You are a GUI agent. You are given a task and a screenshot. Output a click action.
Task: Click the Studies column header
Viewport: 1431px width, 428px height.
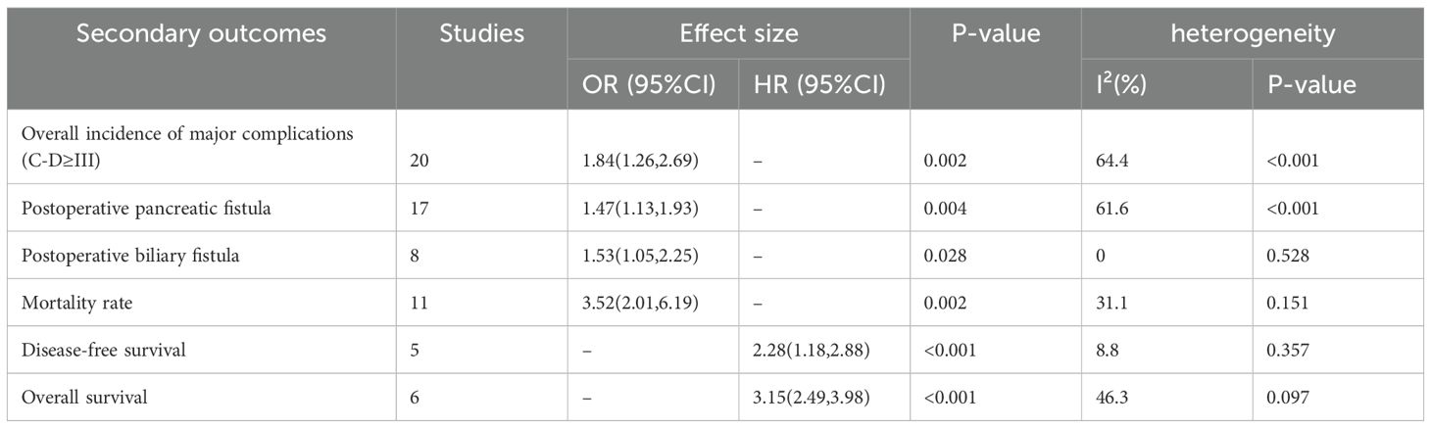click(x=481, y=33)
